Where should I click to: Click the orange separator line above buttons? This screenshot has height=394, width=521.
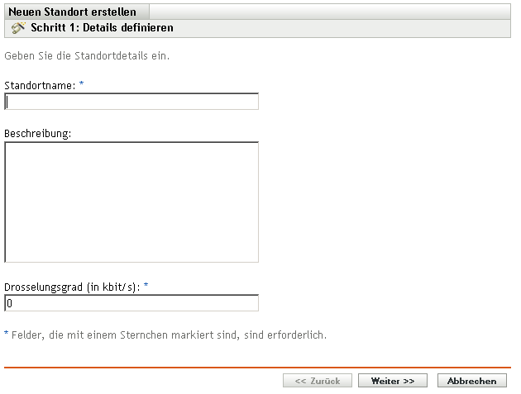point(257,367)
